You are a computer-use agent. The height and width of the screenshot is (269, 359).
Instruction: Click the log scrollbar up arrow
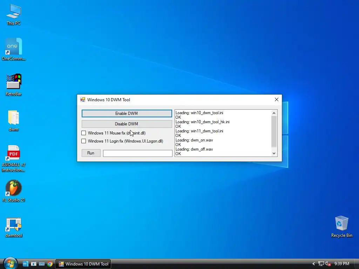point(274,113)
